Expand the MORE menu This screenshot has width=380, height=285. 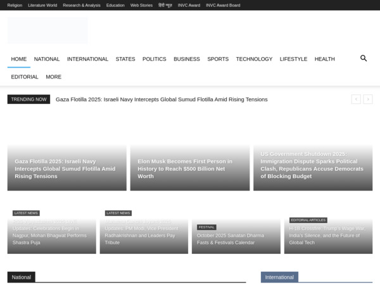(53, 77)
